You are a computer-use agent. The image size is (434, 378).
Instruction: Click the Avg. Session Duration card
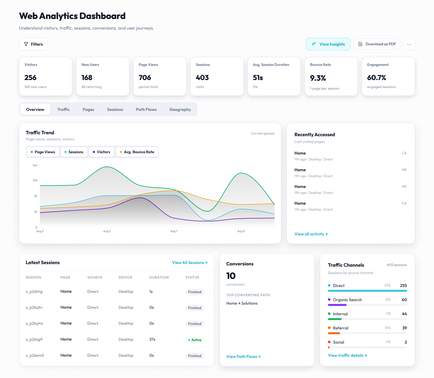274,76
